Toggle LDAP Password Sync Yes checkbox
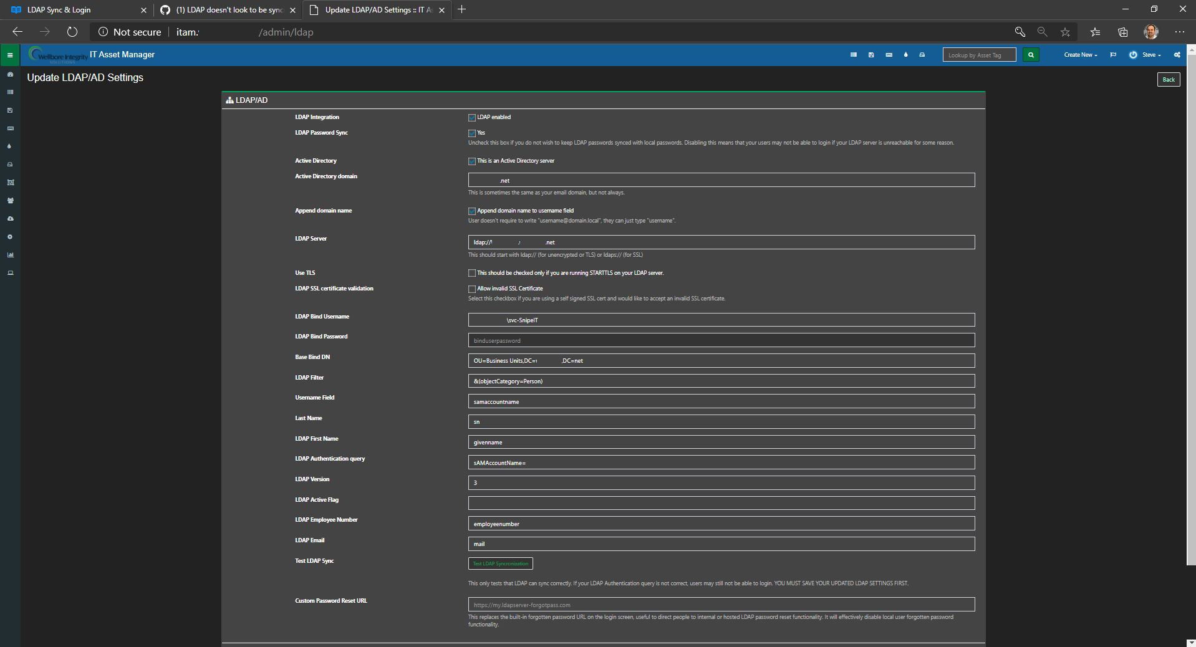1196x647 pixels. pyautogui.click(x=472, y=133)
